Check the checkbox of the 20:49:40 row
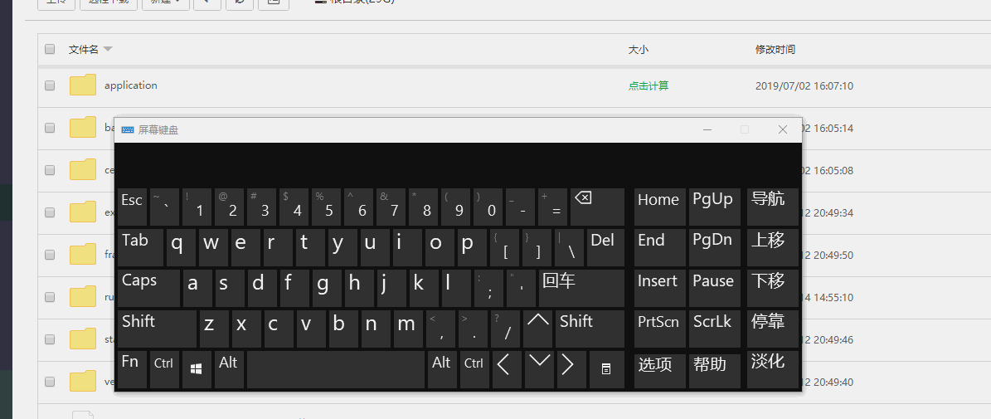Screen dimensions: 991x419 click(50, 382)
